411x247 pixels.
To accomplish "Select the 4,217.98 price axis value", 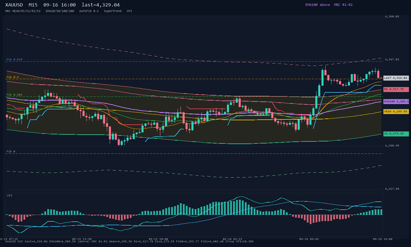I will pos(392,189).
